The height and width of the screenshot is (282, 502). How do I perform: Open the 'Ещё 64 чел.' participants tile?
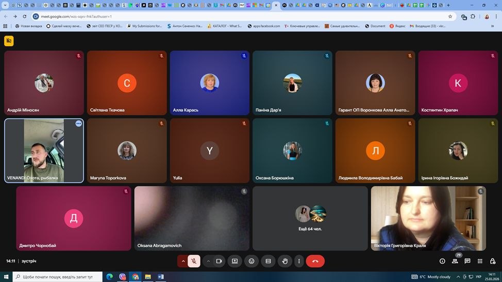[x=310, y=218]
